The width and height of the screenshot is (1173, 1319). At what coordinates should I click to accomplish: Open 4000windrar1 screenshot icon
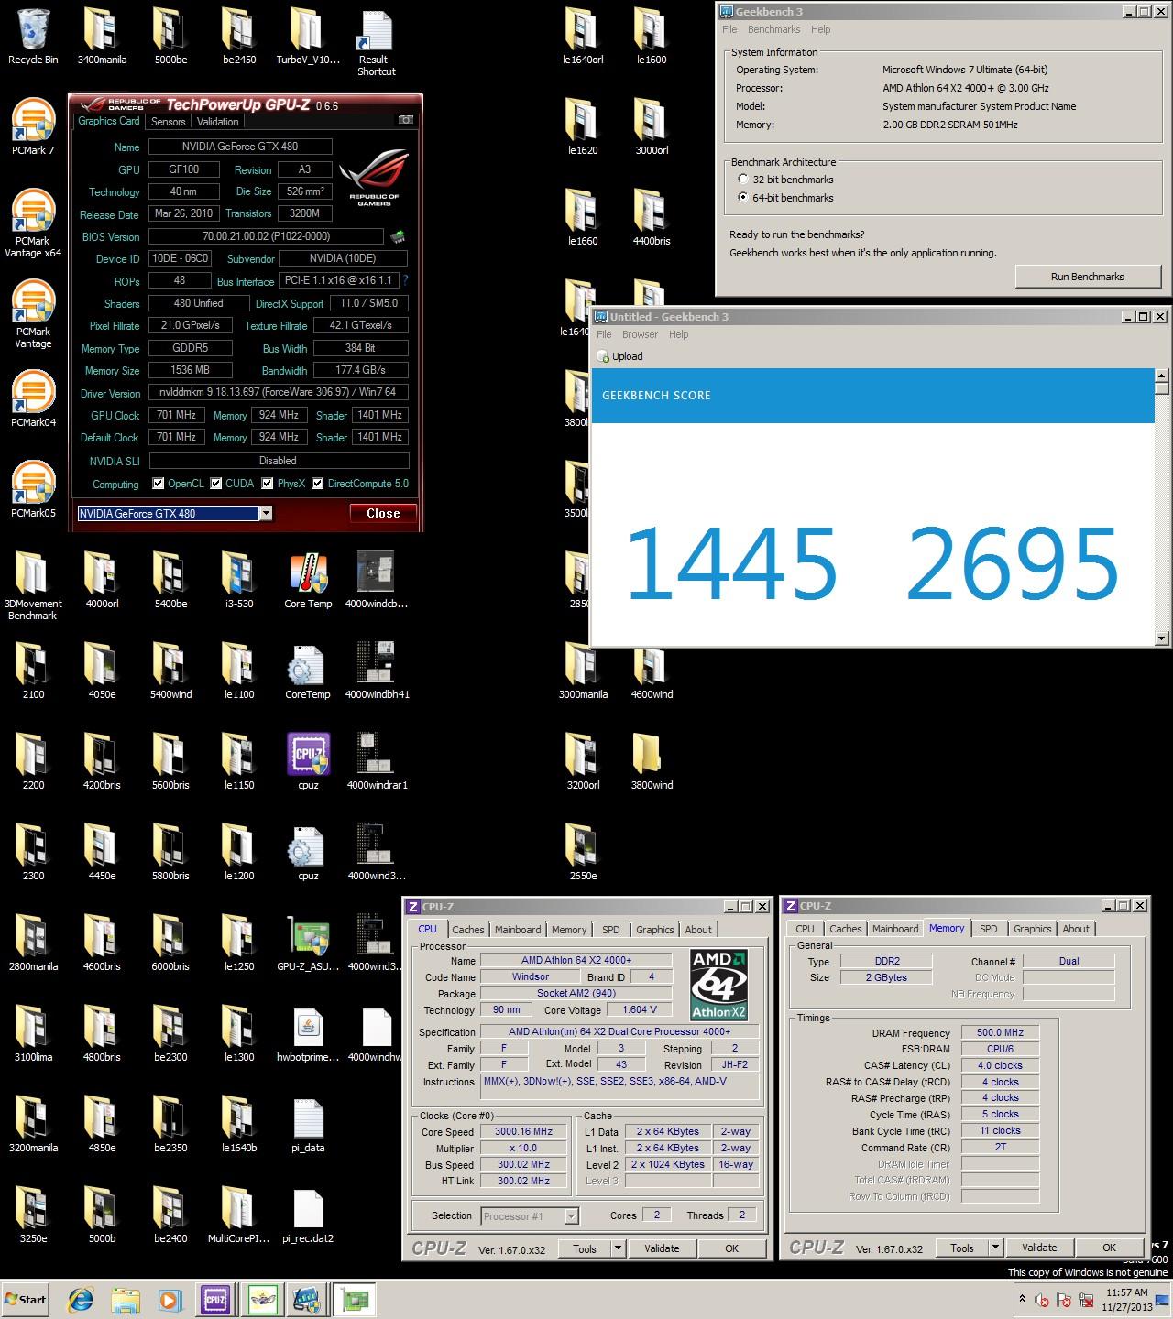pos(377,762)
